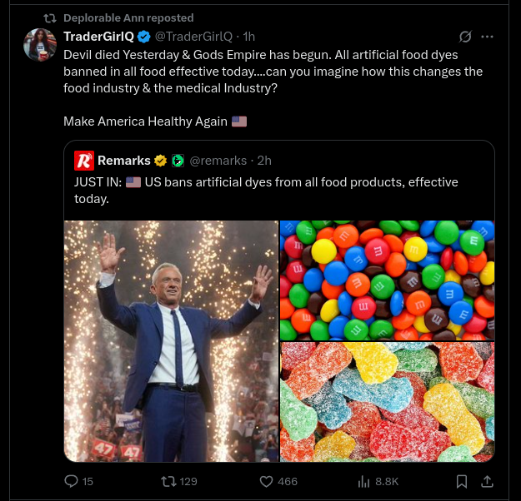Click the share upload icon
The image size is (521, 501).
(x=488, y=481)
